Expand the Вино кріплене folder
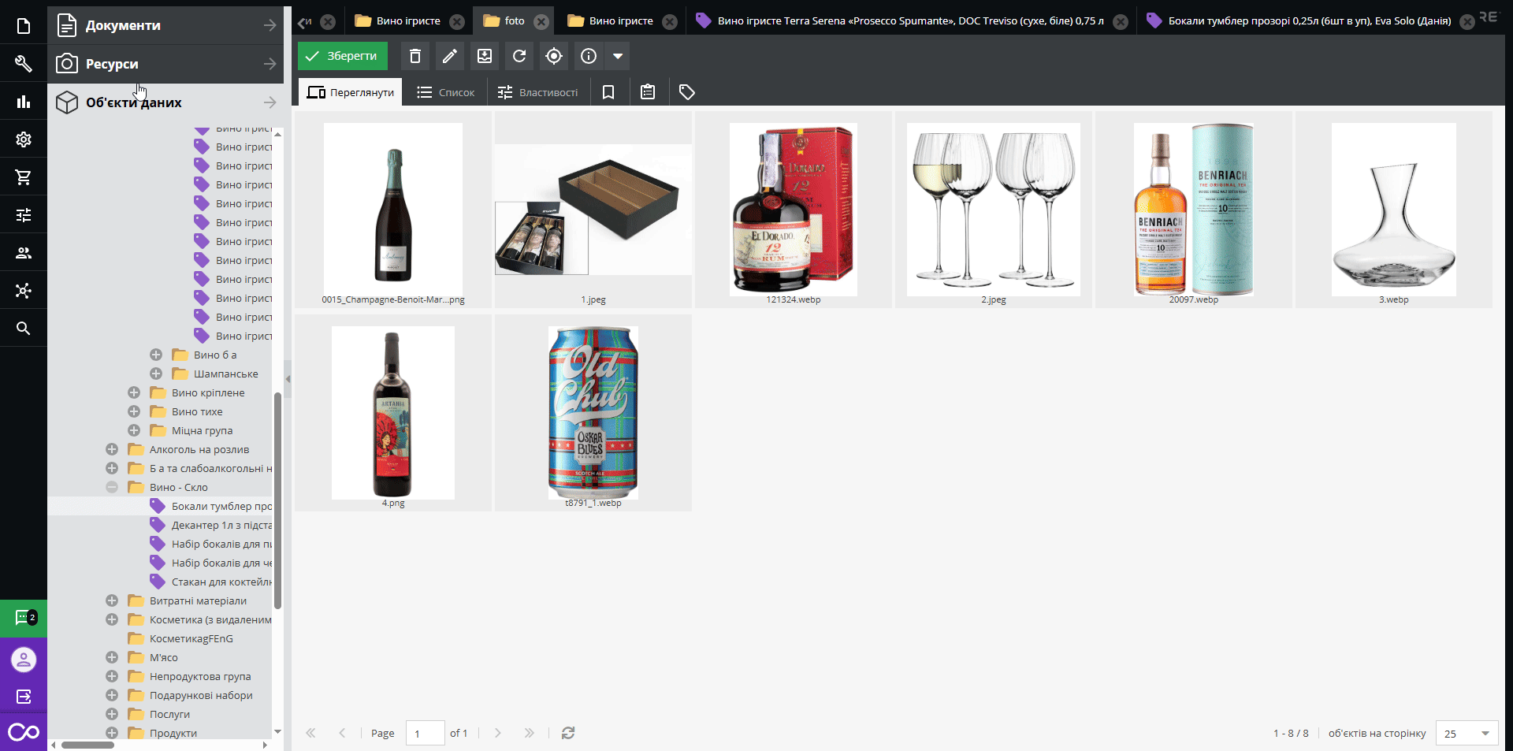 click(134, 392)
